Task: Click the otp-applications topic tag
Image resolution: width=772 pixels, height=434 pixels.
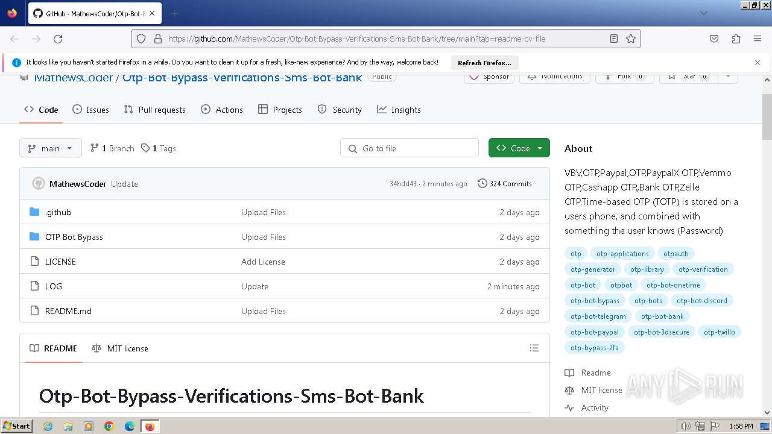Action: click(622, 254)
